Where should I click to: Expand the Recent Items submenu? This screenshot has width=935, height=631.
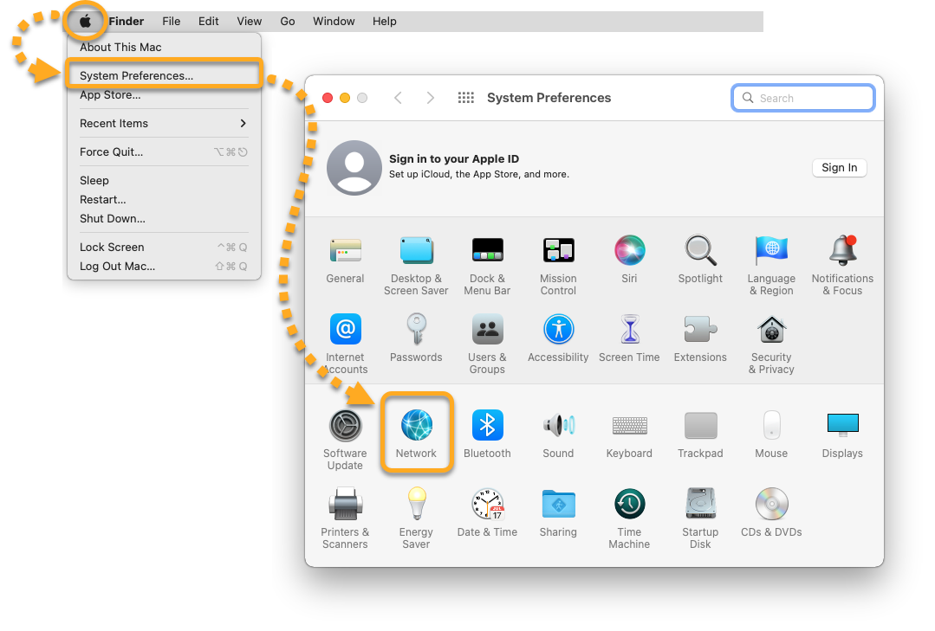tap(164, 123)
